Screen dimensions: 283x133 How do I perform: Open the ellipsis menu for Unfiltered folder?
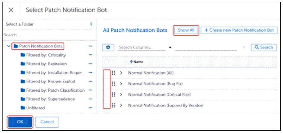(90, 108)
